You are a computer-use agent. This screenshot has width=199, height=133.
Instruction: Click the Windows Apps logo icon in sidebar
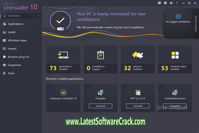[4, 40]
